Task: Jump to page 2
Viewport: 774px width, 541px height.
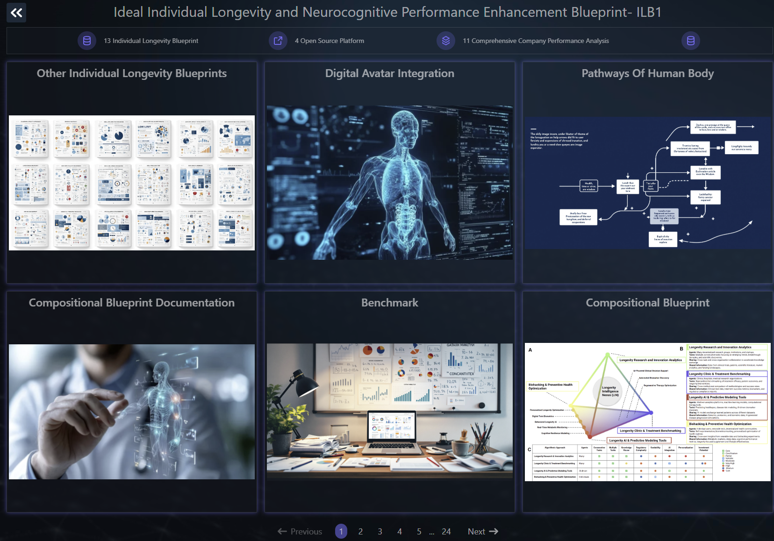Action: pyautogui.click(x=360, y=531)
